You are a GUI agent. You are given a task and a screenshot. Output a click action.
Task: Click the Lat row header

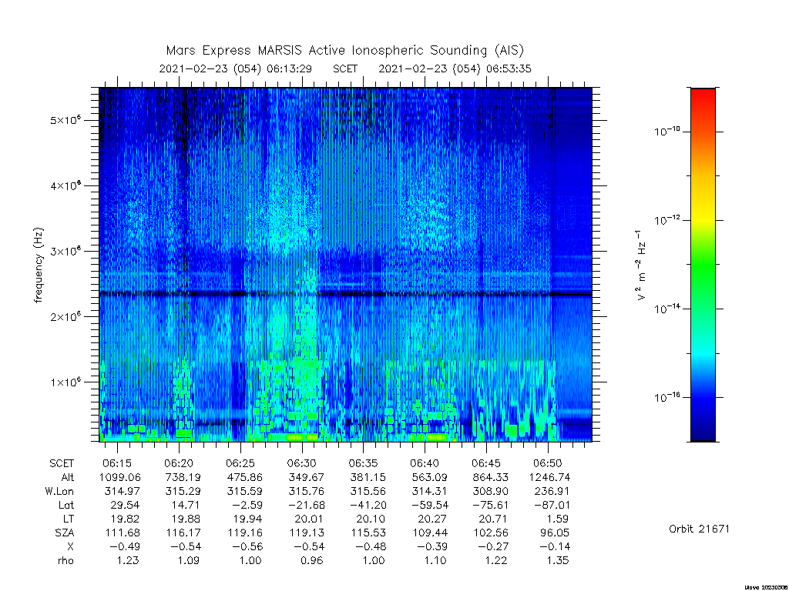66,505
